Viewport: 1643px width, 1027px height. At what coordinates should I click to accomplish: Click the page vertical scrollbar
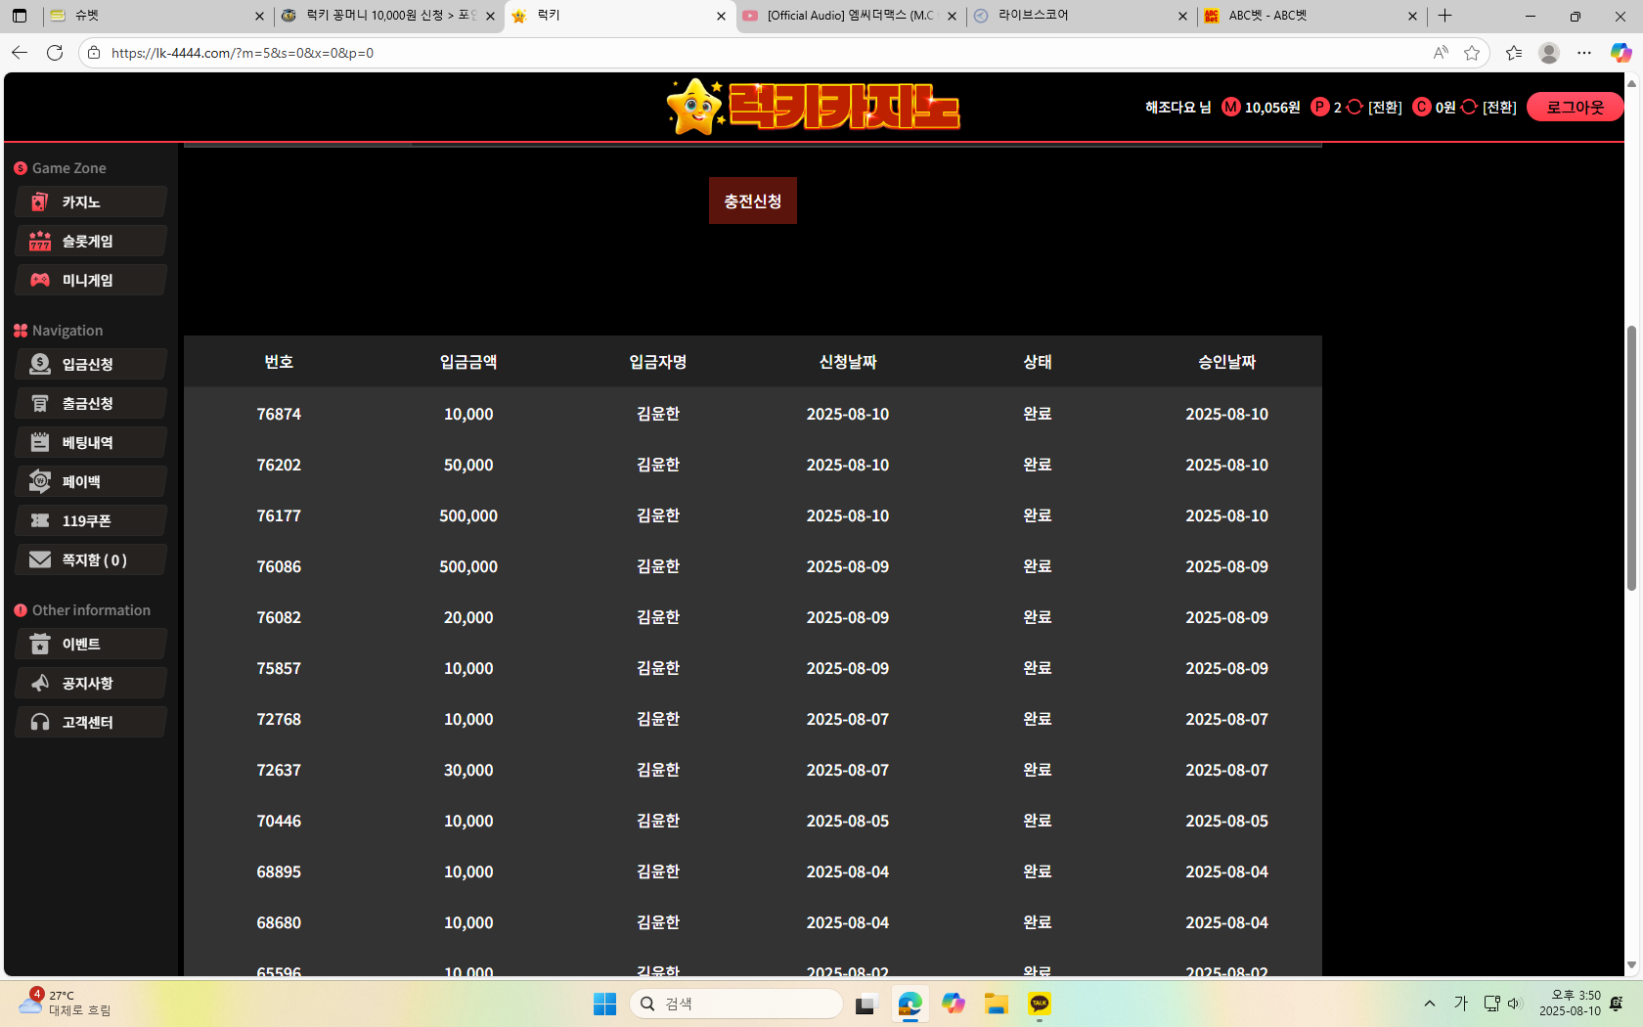point(1630,460)
